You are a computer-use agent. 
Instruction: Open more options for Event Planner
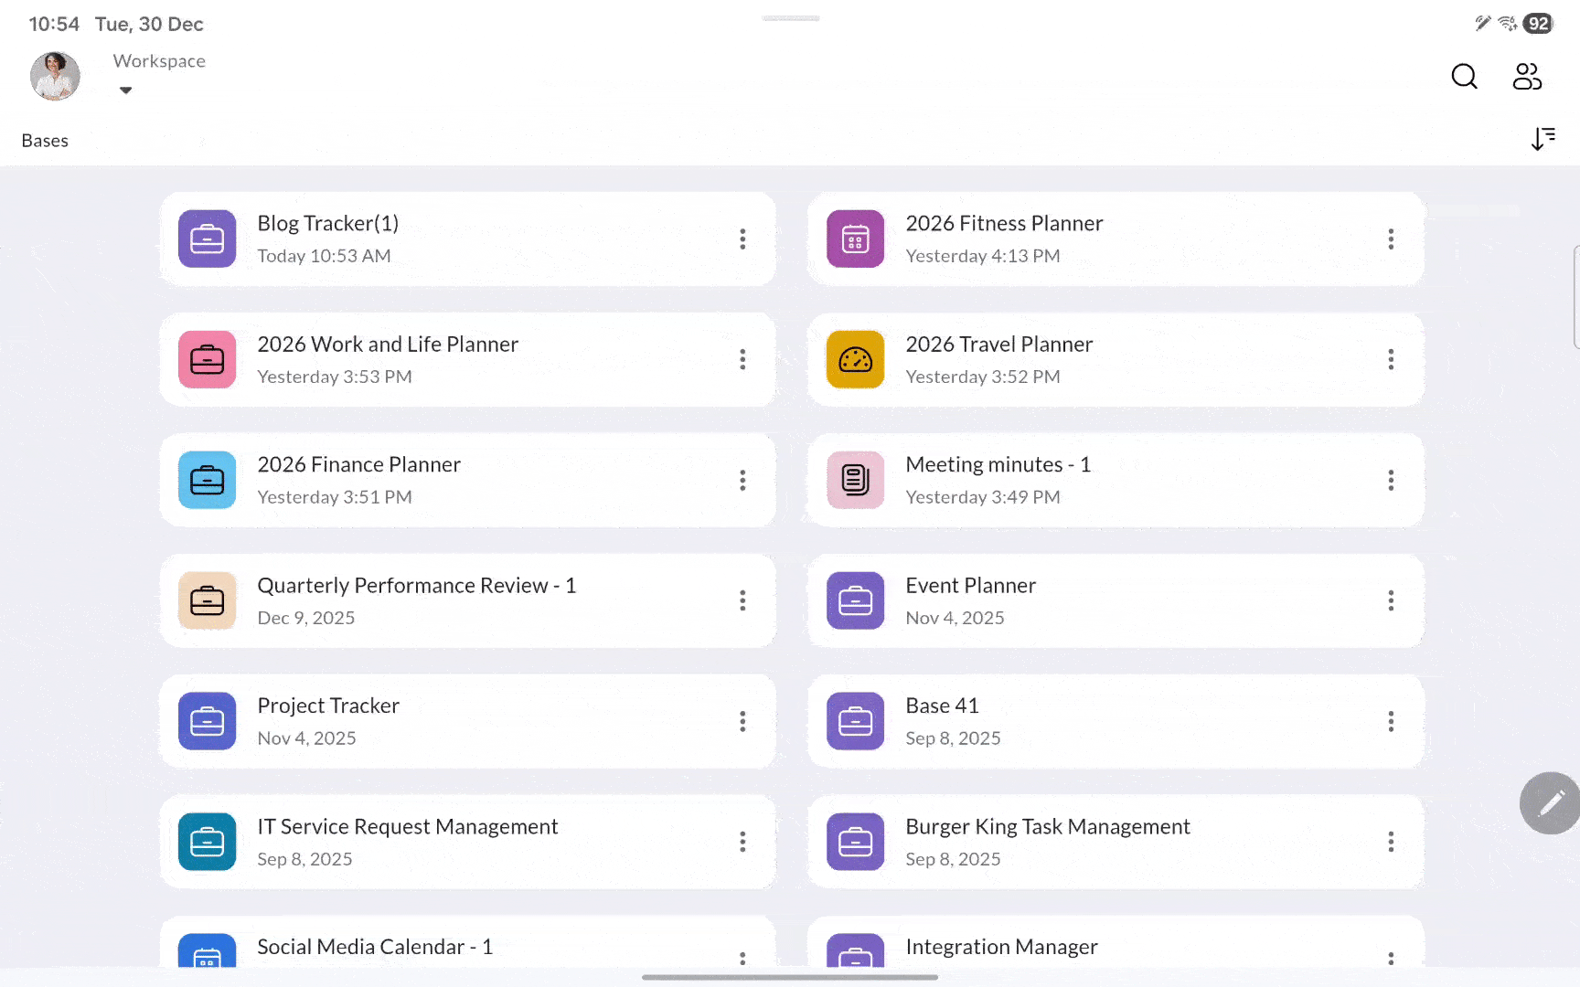pos(1391,601)
